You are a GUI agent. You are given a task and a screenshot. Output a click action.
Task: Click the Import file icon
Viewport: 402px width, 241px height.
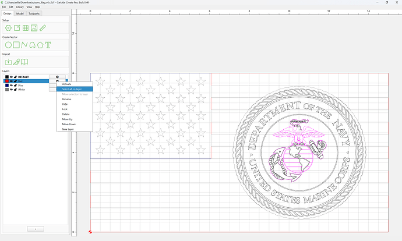[x=8, y=62]
